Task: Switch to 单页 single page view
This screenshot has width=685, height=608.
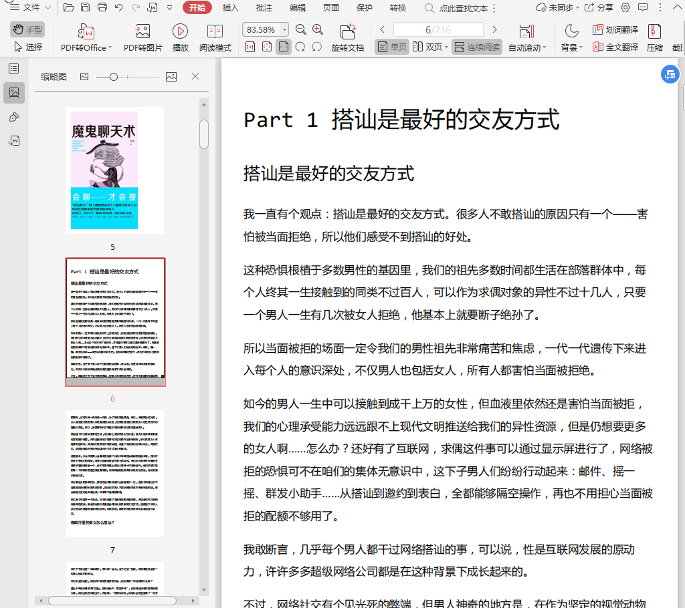Action: (392, 47)
